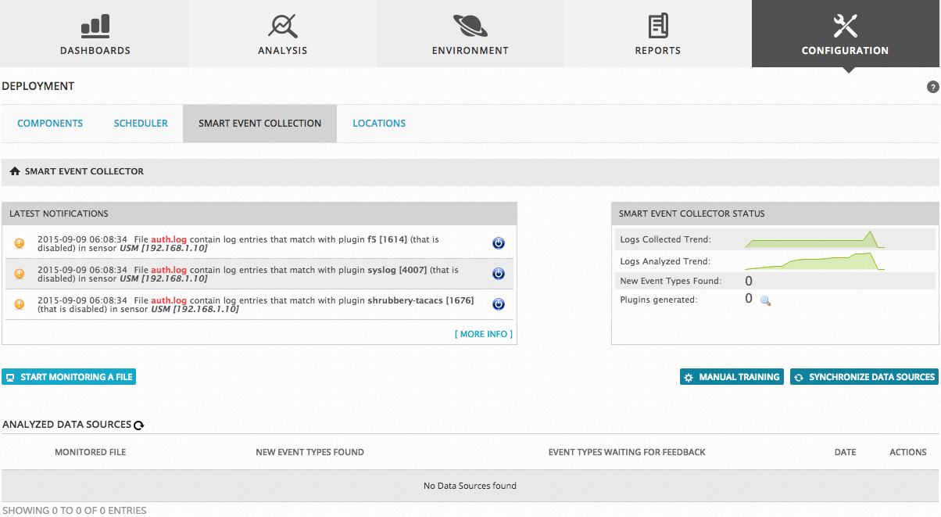Sort by Date column
The image size is (941, 517).
845,452
